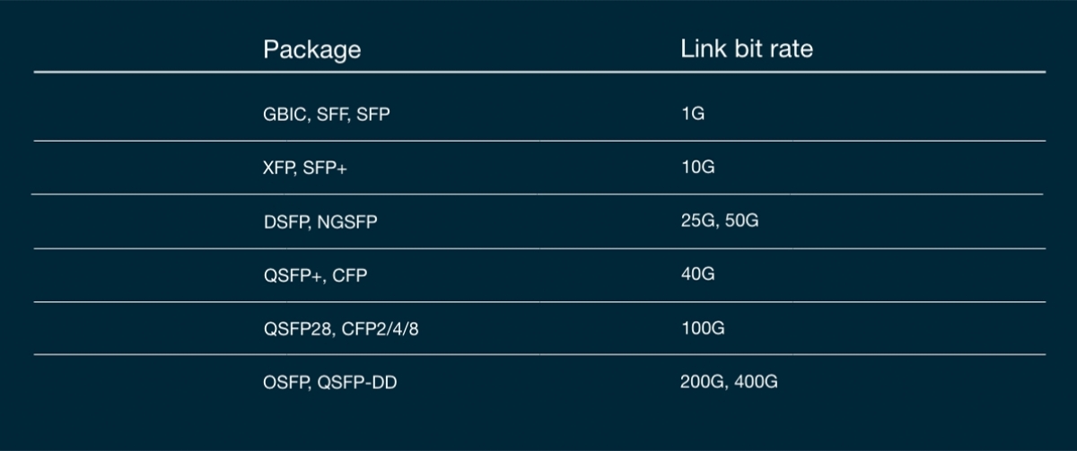Click the "QSFP-DD" package name
Image resolution: width=1077 pixels, height=451 pixels.
[357, 383]
